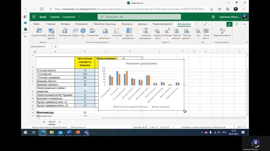Zoom in with plus at status bar
This screenshot has height=151, width=270.
245,127
